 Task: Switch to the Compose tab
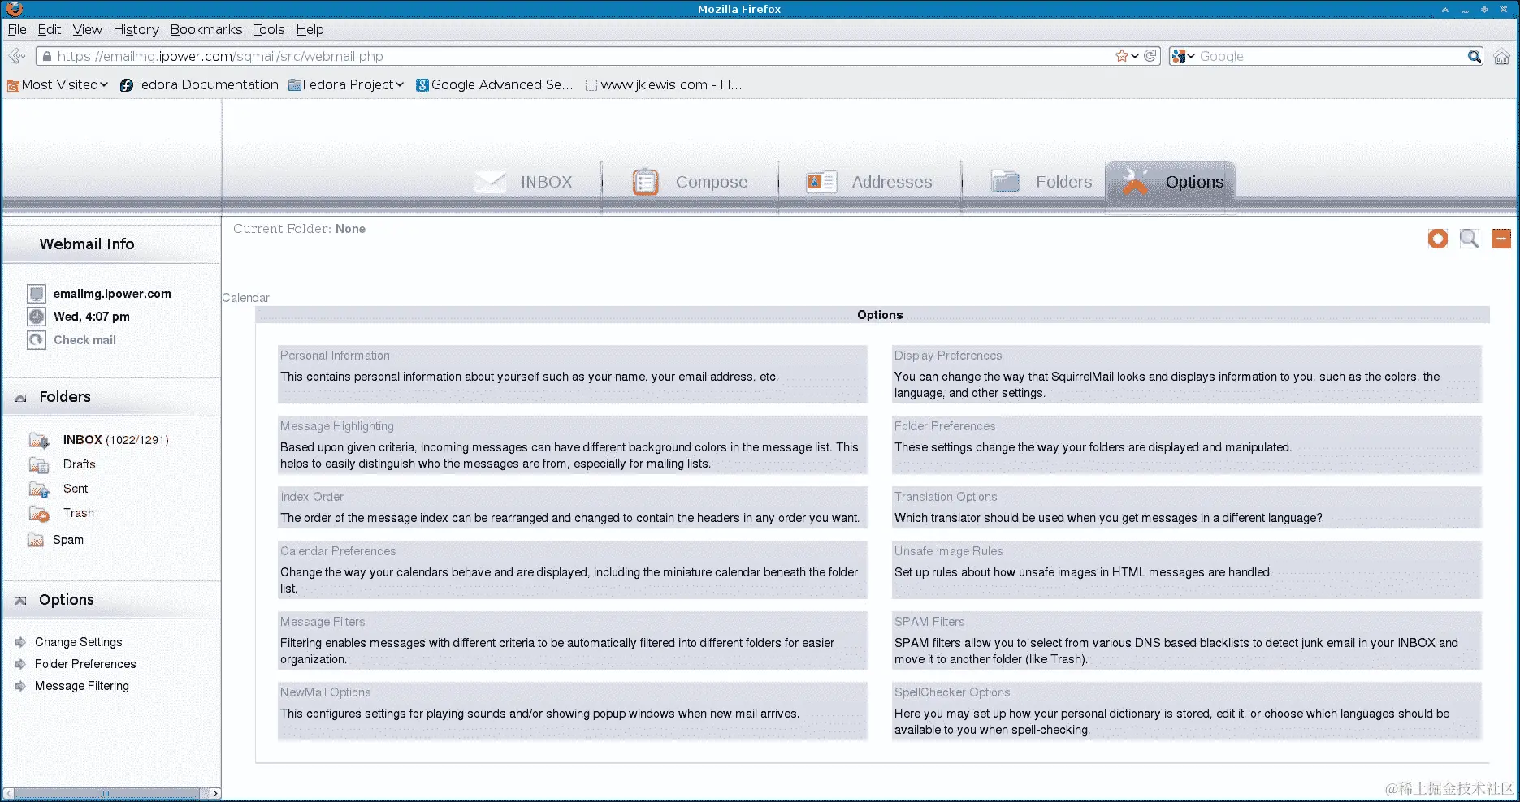click(690, 182)
